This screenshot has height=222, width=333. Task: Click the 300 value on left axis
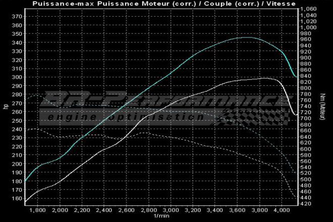[16, 77]
